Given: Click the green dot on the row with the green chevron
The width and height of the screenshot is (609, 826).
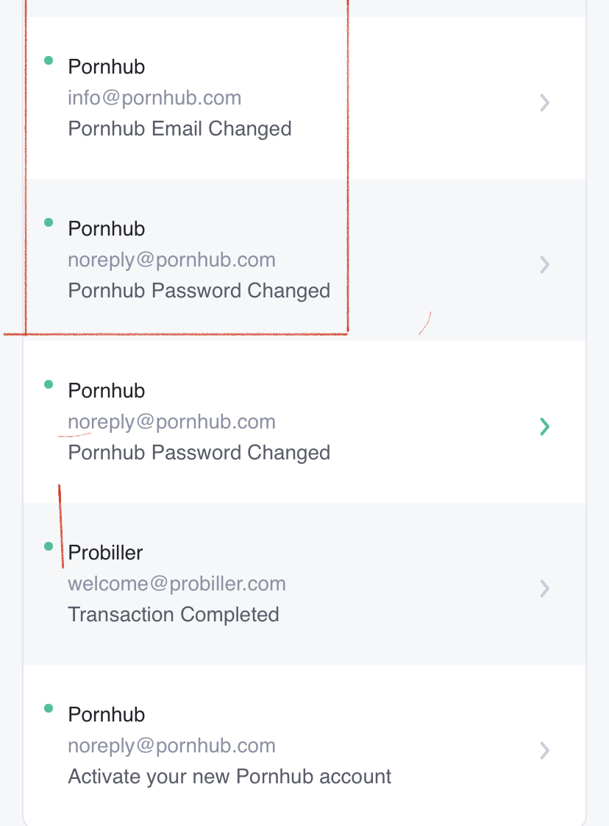Looking at the screenshot, I should pos(49,384).
